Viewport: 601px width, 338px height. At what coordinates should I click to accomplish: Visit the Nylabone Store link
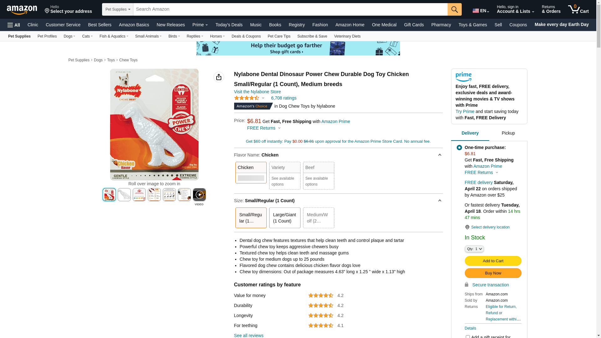257,92
